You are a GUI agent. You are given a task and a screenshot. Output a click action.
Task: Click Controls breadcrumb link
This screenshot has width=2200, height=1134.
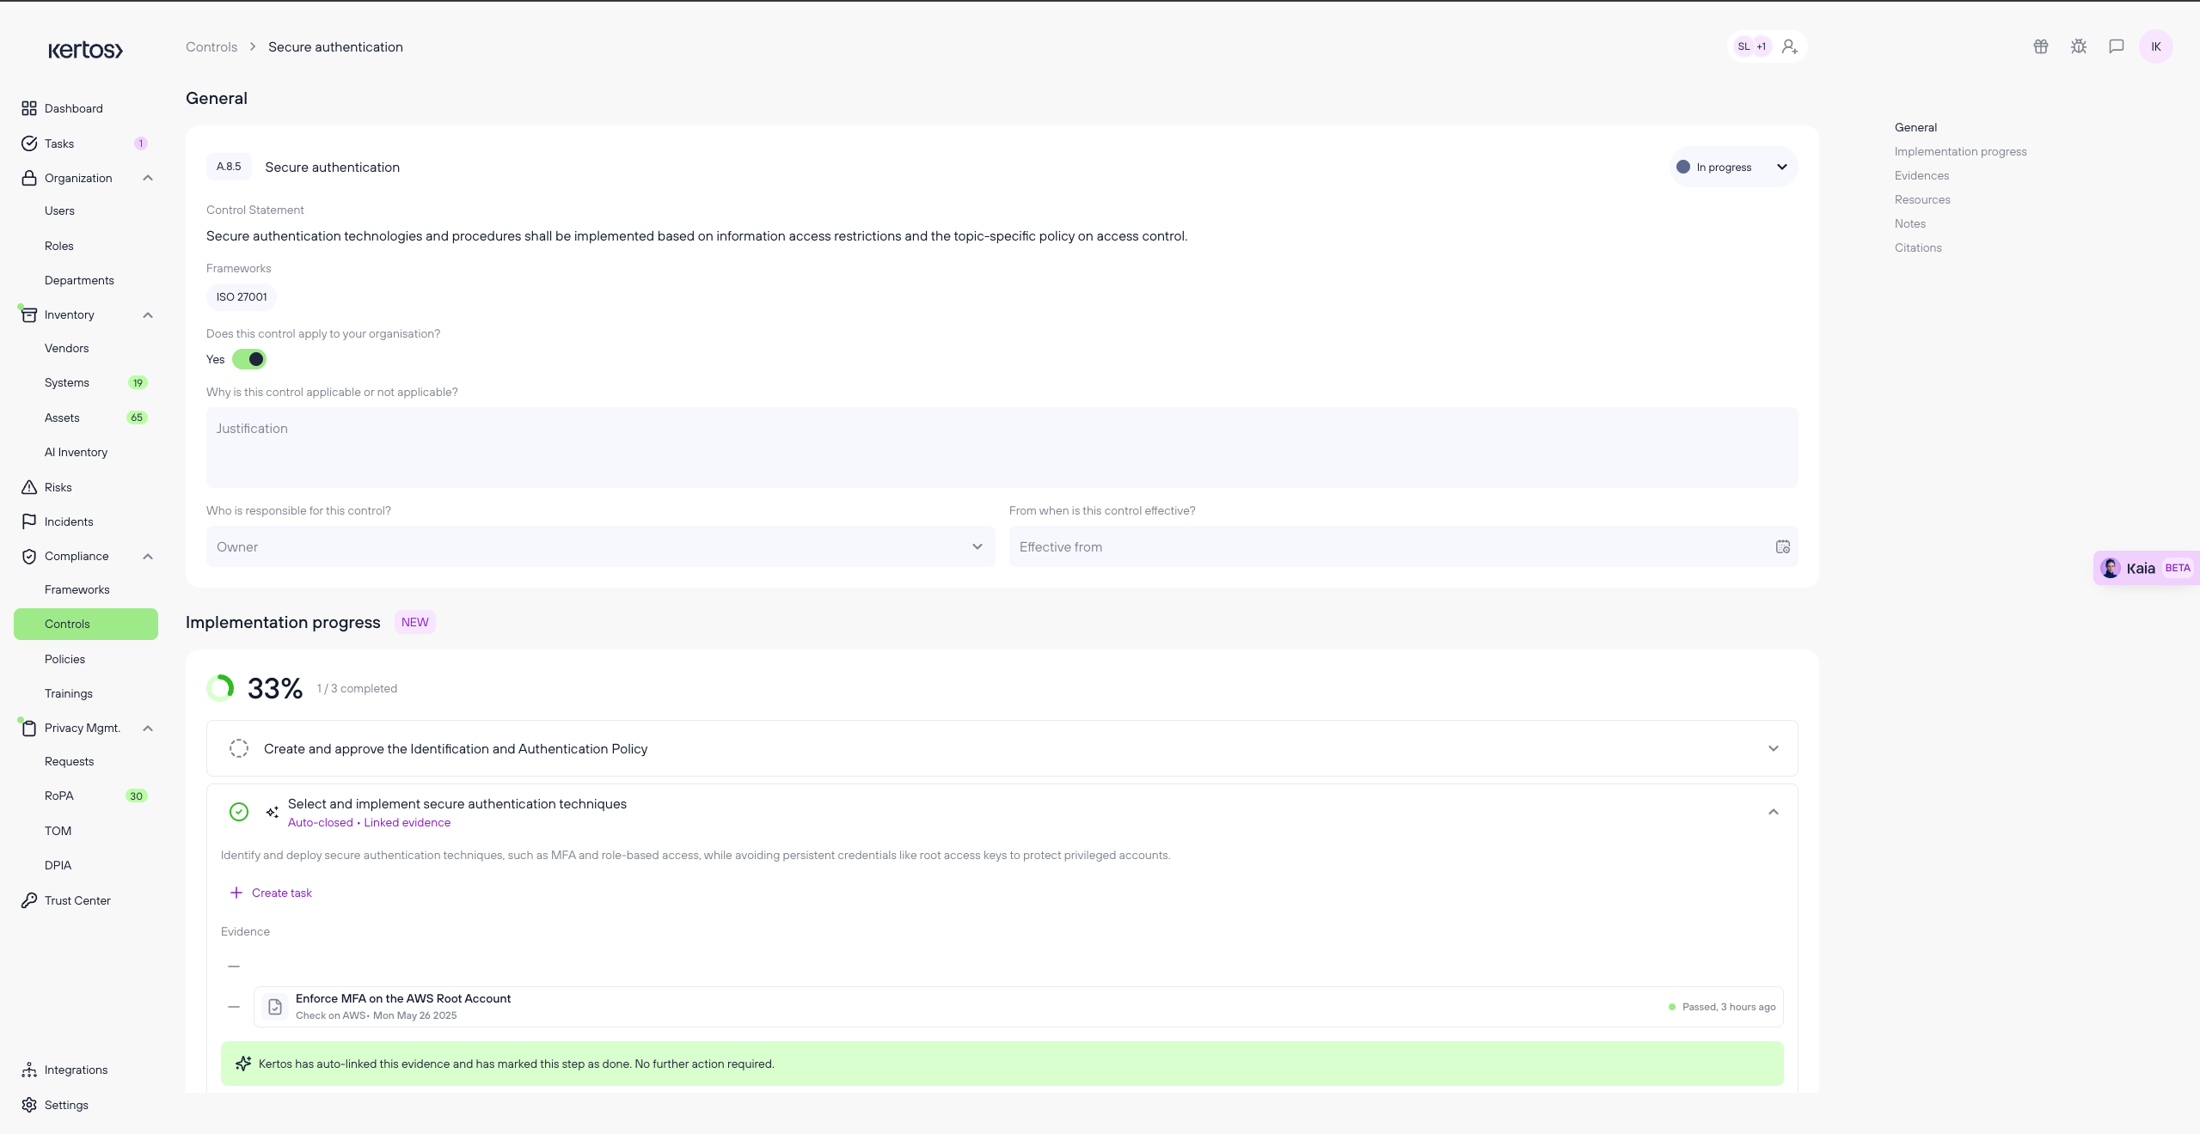point(211,46)
